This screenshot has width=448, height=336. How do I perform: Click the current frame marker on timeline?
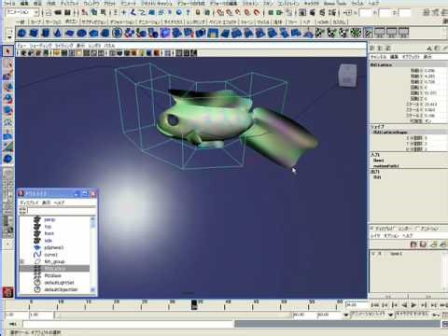coord(194,304)
